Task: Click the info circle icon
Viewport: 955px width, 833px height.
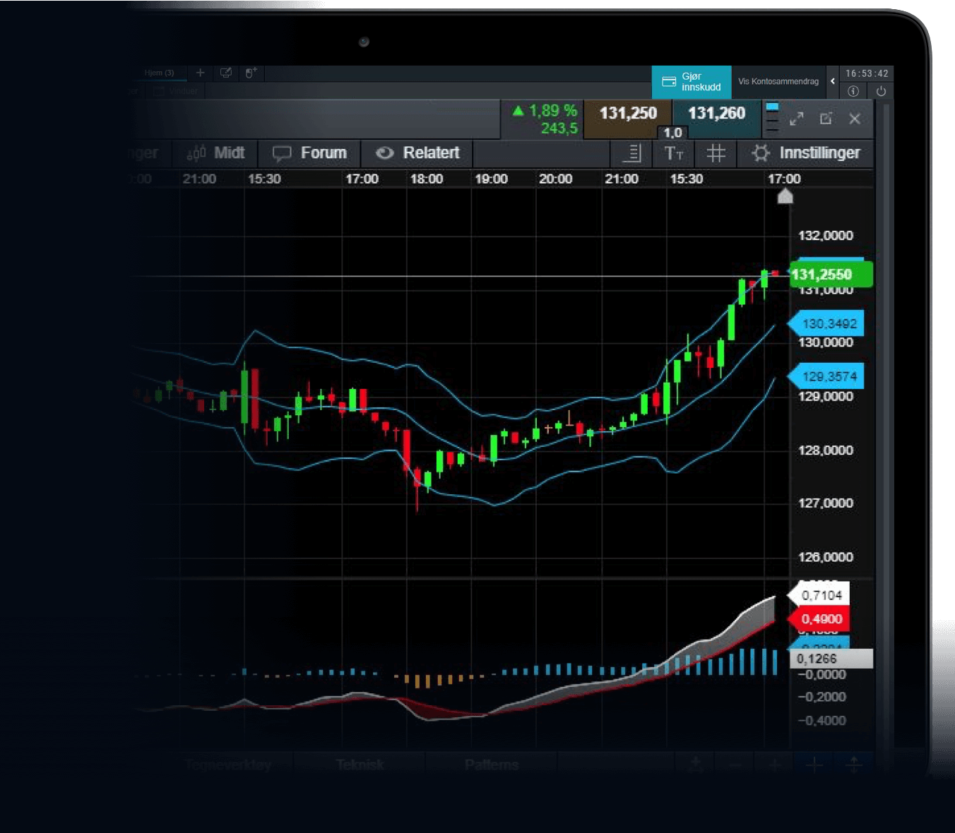Action: [853, 91]
